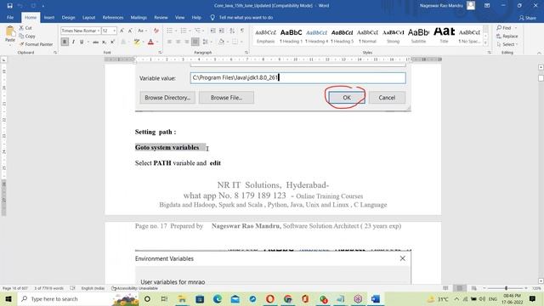Open Ribbon Display Options in title bar
Screen dimensions: 544x306
coord(487,6)
